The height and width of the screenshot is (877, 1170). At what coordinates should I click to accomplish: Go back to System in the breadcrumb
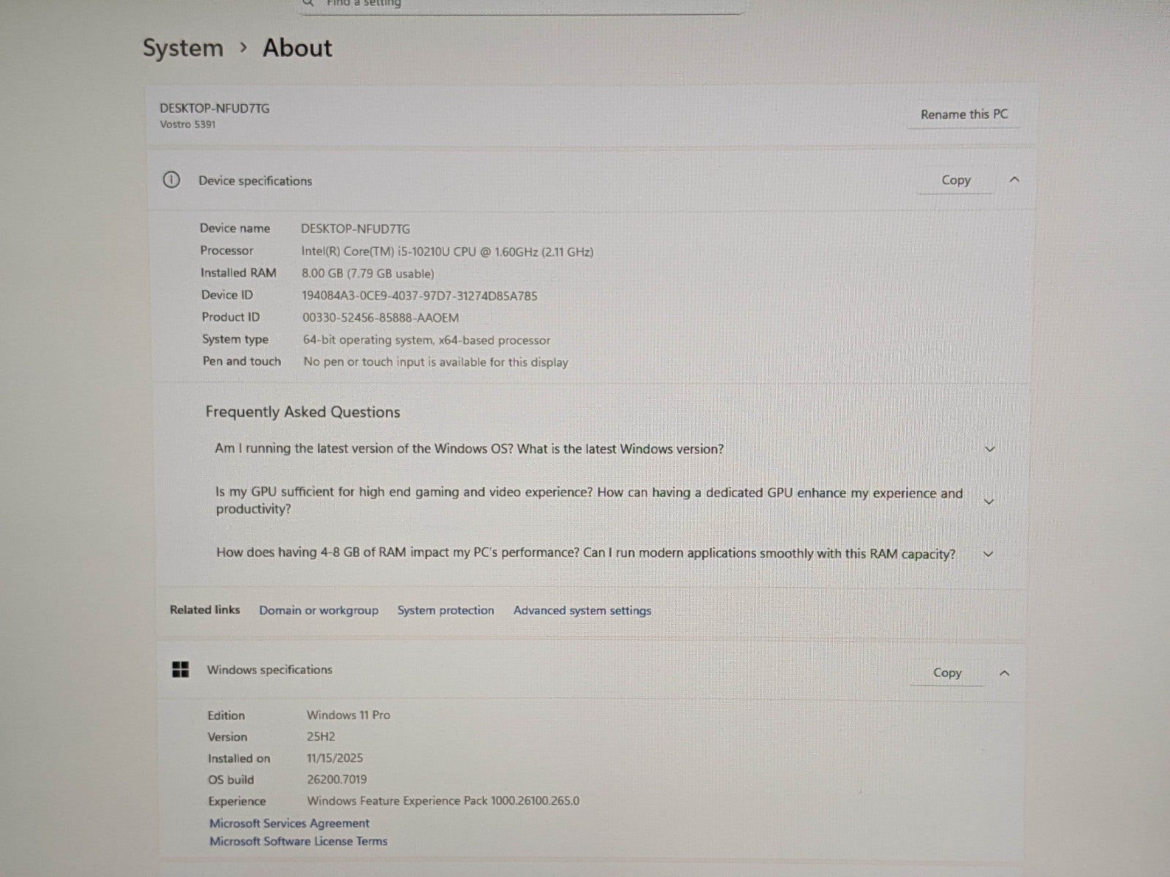pyautogui.click(x=183, y=48)
